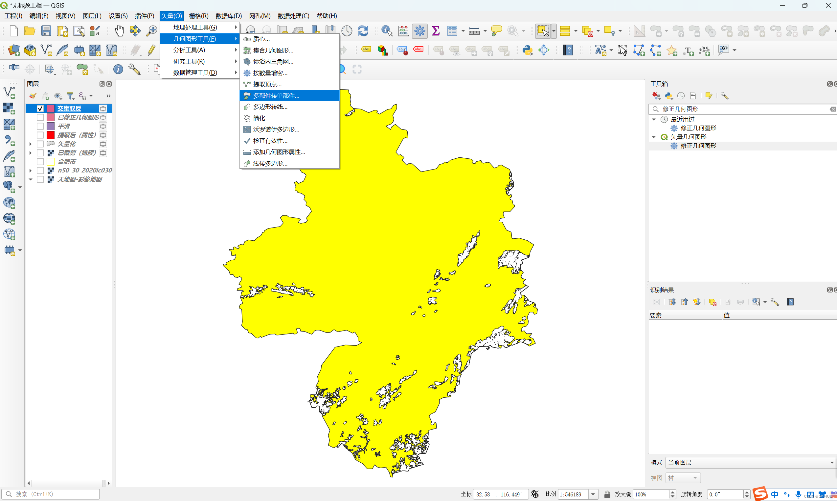Open toolbox options wrench icon
837x501 pixels.
coord(724,96)
